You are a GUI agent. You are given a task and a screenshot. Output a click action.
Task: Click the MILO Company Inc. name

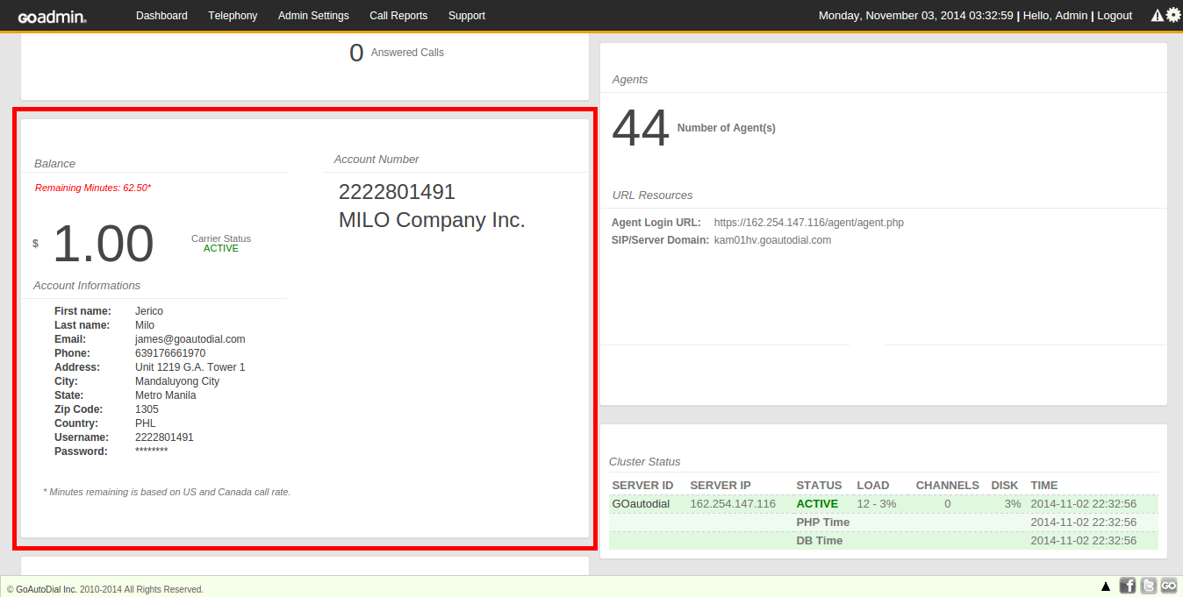(432, 220)
